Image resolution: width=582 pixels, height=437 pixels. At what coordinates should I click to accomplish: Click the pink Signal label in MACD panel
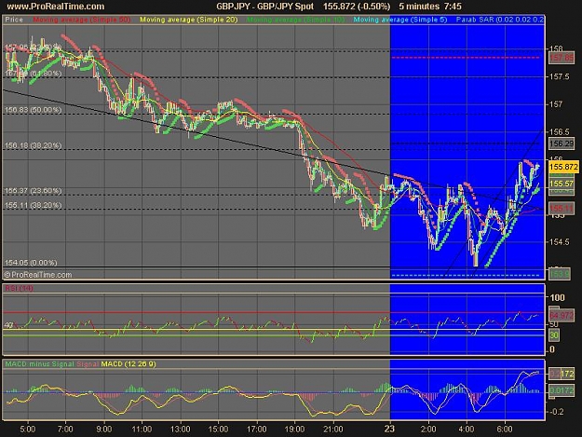pyautogui.click(x=88, y=364)
